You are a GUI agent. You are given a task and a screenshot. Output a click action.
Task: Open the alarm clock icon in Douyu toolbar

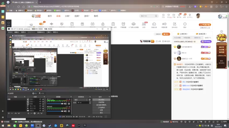(123, 24)
